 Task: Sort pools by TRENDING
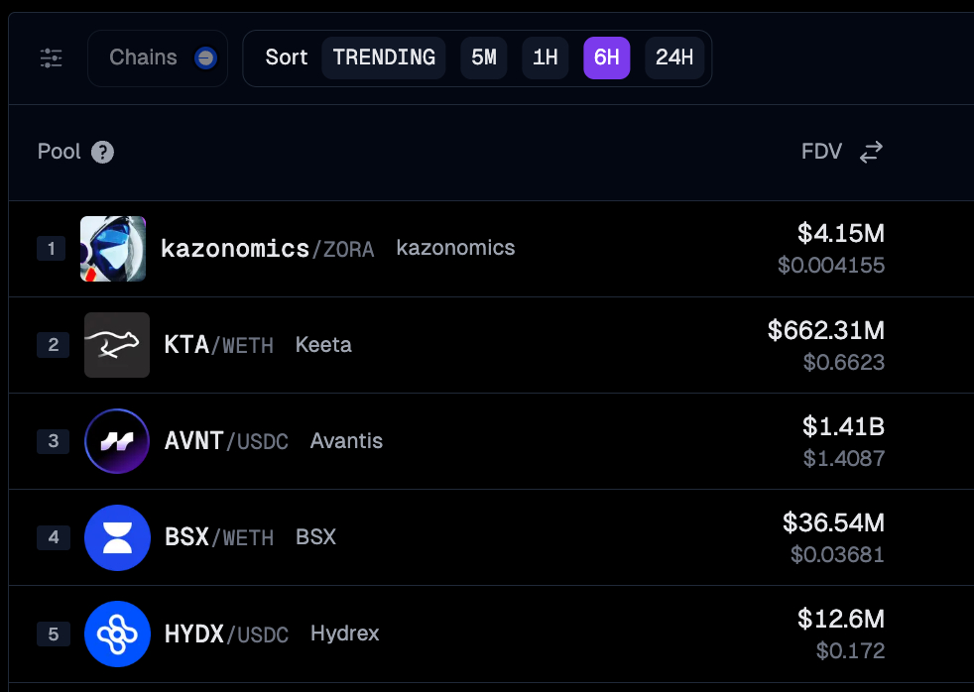384,58
